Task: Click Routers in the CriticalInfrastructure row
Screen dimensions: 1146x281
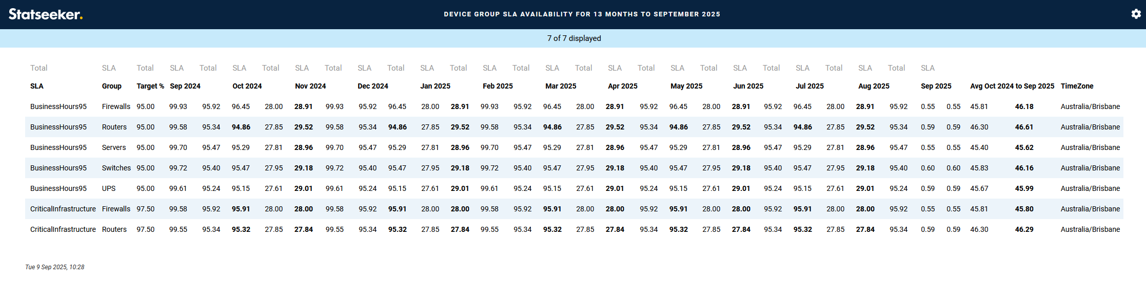Action: click(114, 229)
